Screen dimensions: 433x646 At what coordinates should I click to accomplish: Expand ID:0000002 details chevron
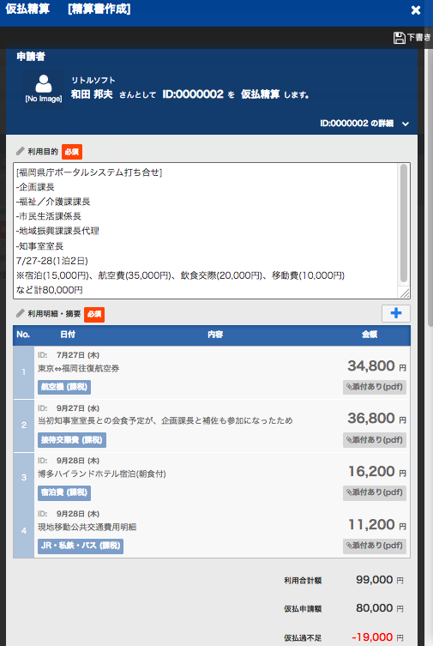pyautogui.click(x=406, y=124)
